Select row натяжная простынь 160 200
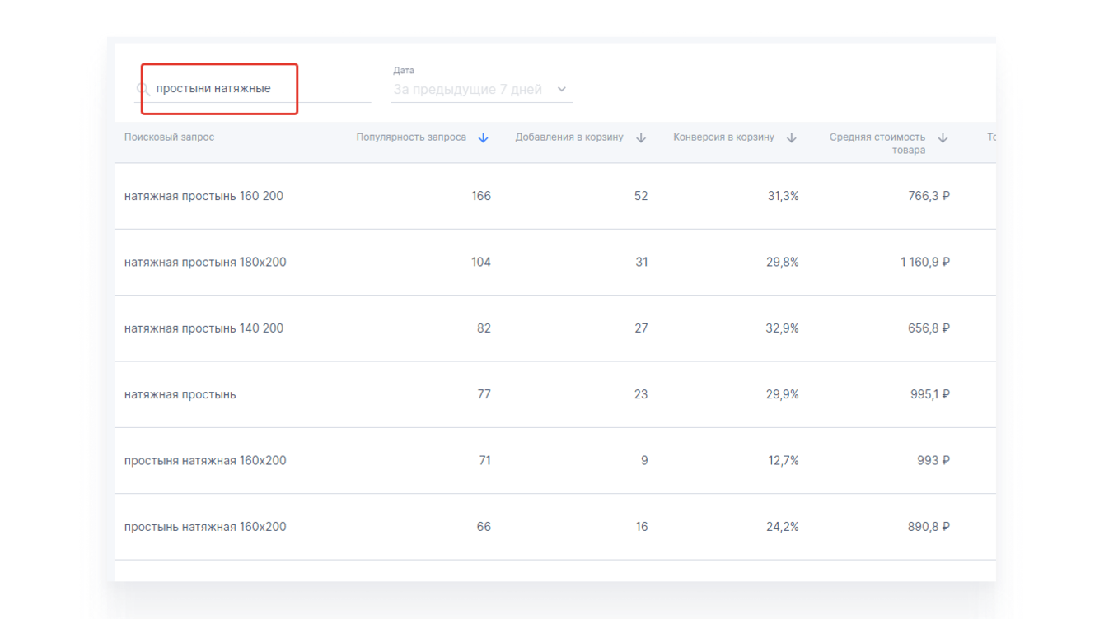The height and width of the screenshot is (619, 1104). click(x=203, y=196)
